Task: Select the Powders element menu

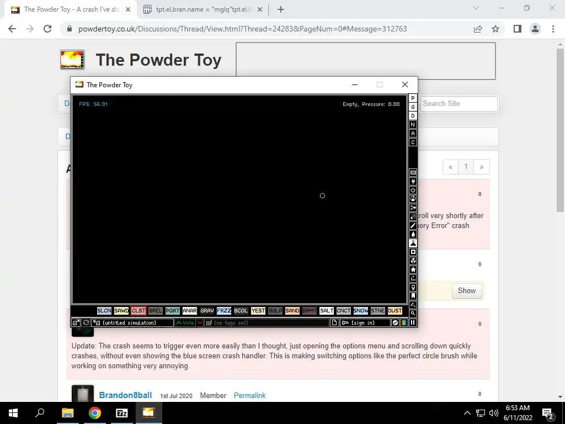Action: [x=413, y=243]
